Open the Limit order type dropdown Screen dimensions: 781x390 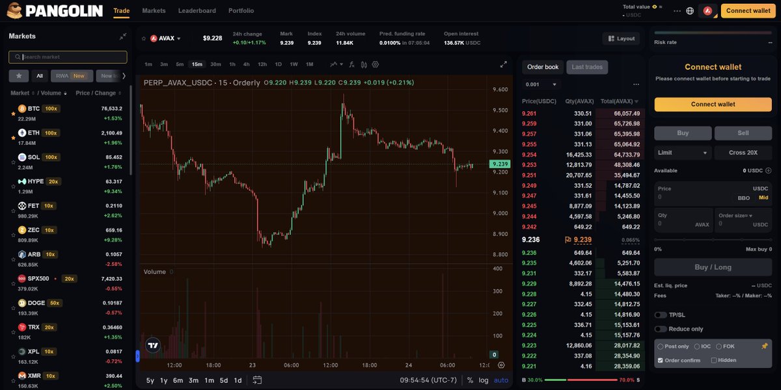[x=683, y=153]
